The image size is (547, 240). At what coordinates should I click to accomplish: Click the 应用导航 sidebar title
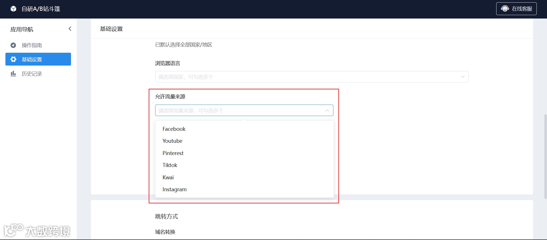pos(22,29)
